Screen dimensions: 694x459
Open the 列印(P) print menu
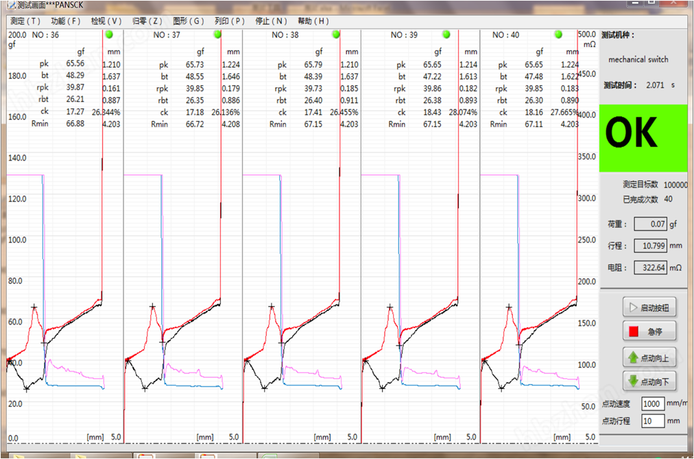[x=229, y=21]
